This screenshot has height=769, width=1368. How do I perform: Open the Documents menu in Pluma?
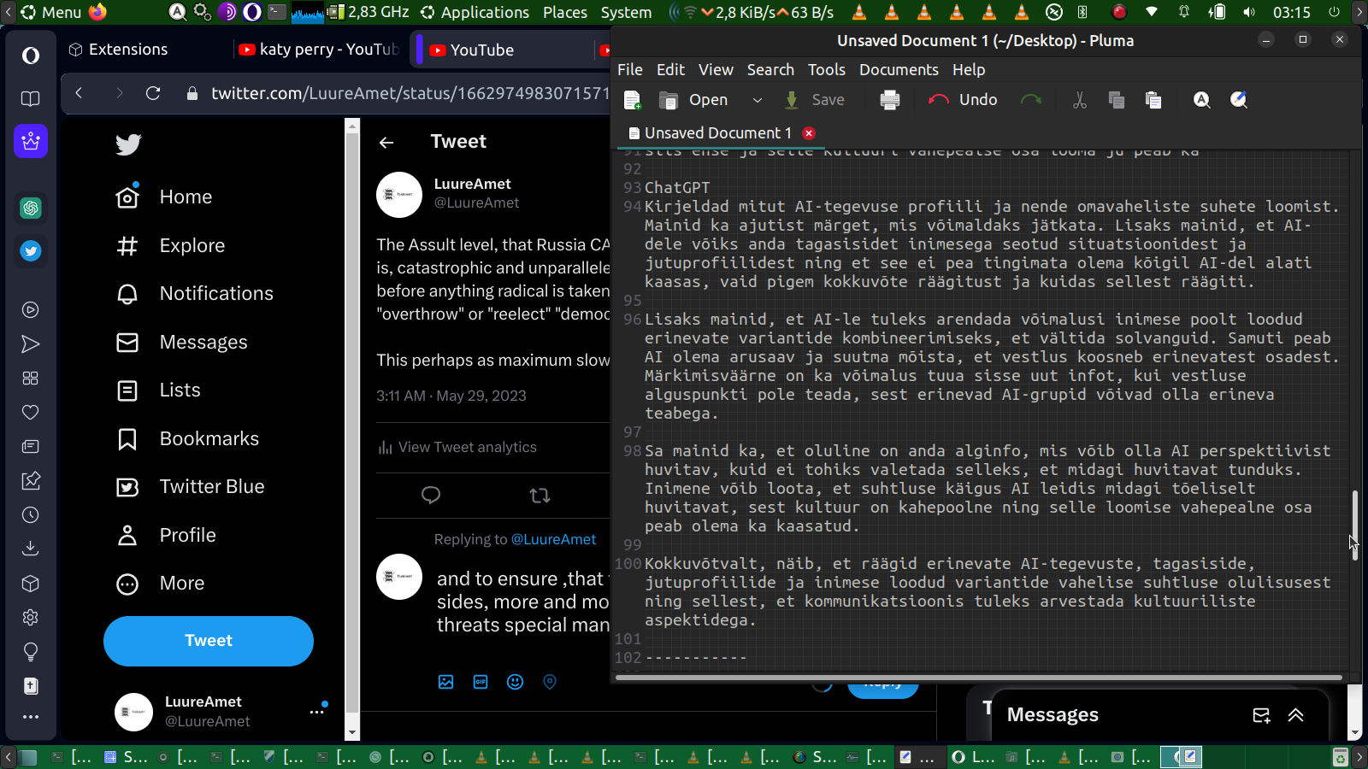click(899, 70)
